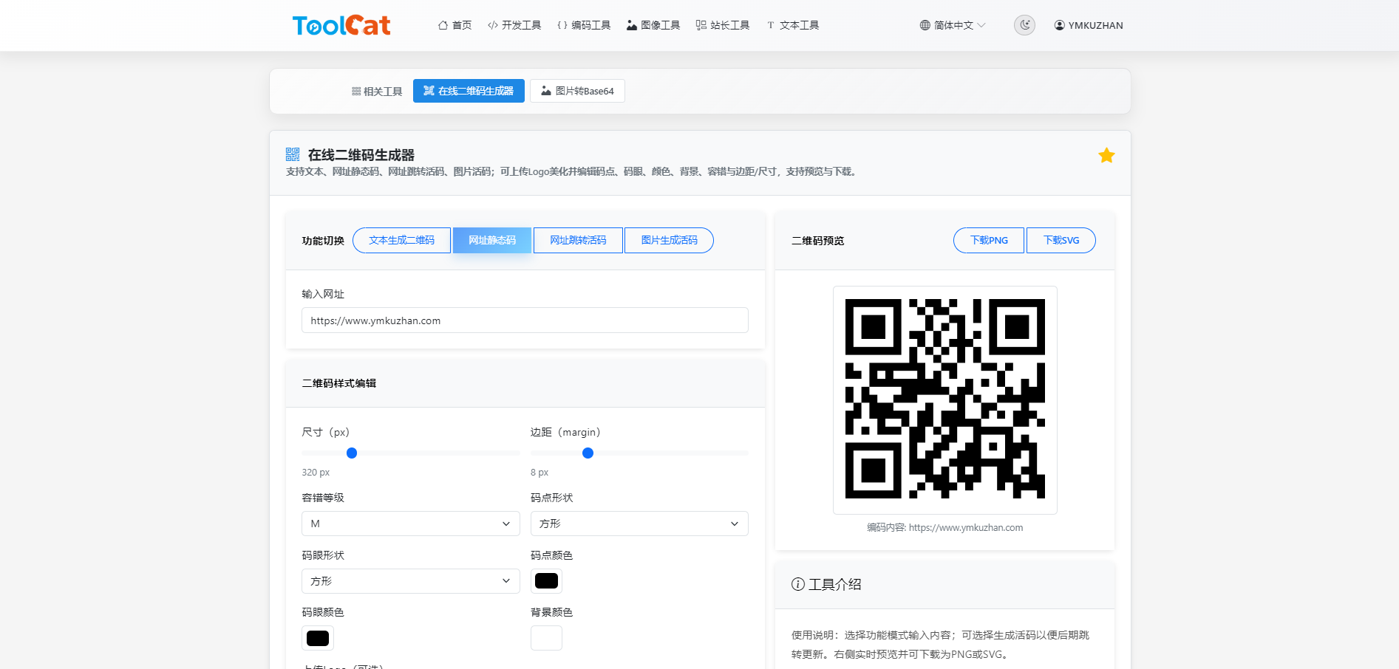Open the 码点颜色 black color swatch
The image size is (1399, 669).
click(546, 581)
